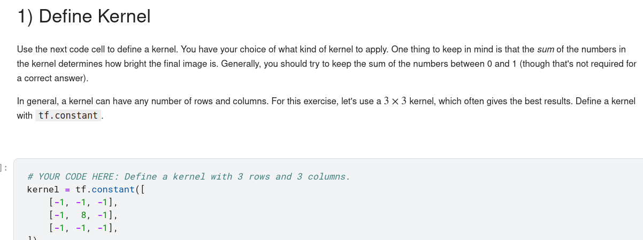Click the '3 × 3' math expression

click(x=395, y=101)
